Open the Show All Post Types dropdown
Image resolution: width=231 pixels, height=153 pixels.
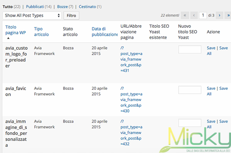pyautogui.click(x=32, y=15)
